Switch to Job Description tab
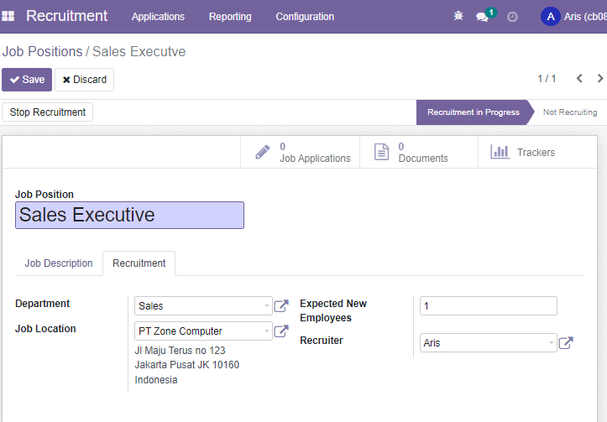 click(x=59, y=263)
